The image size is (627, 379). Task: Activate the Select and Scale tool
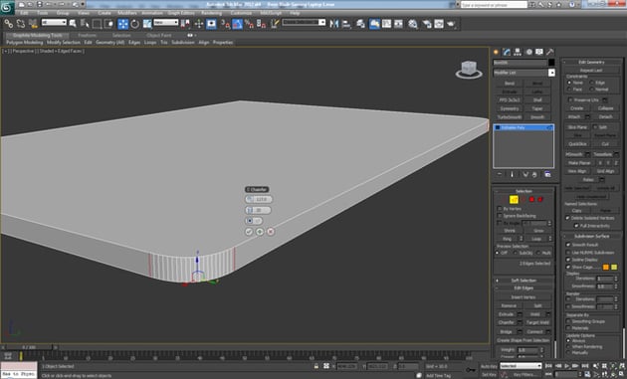[147, 24]
